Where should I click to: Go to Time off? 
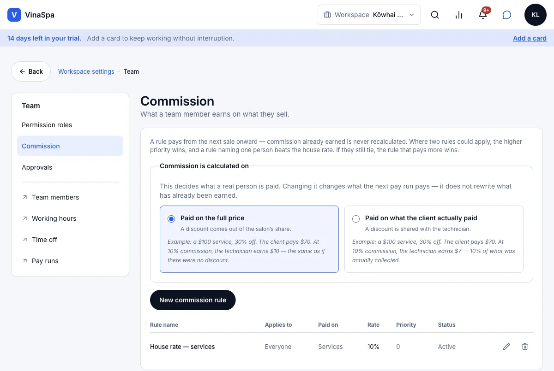click(70, 240)
